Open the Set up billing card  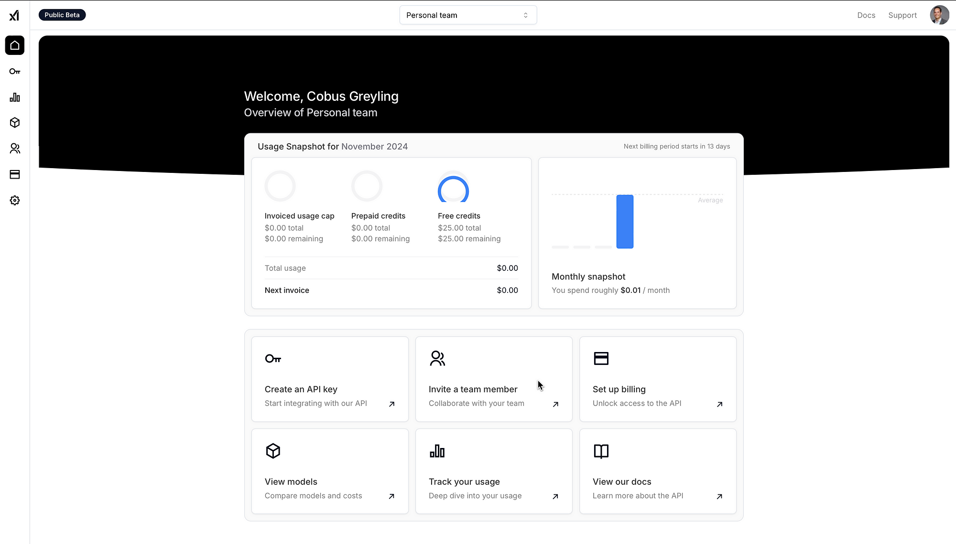657,379
